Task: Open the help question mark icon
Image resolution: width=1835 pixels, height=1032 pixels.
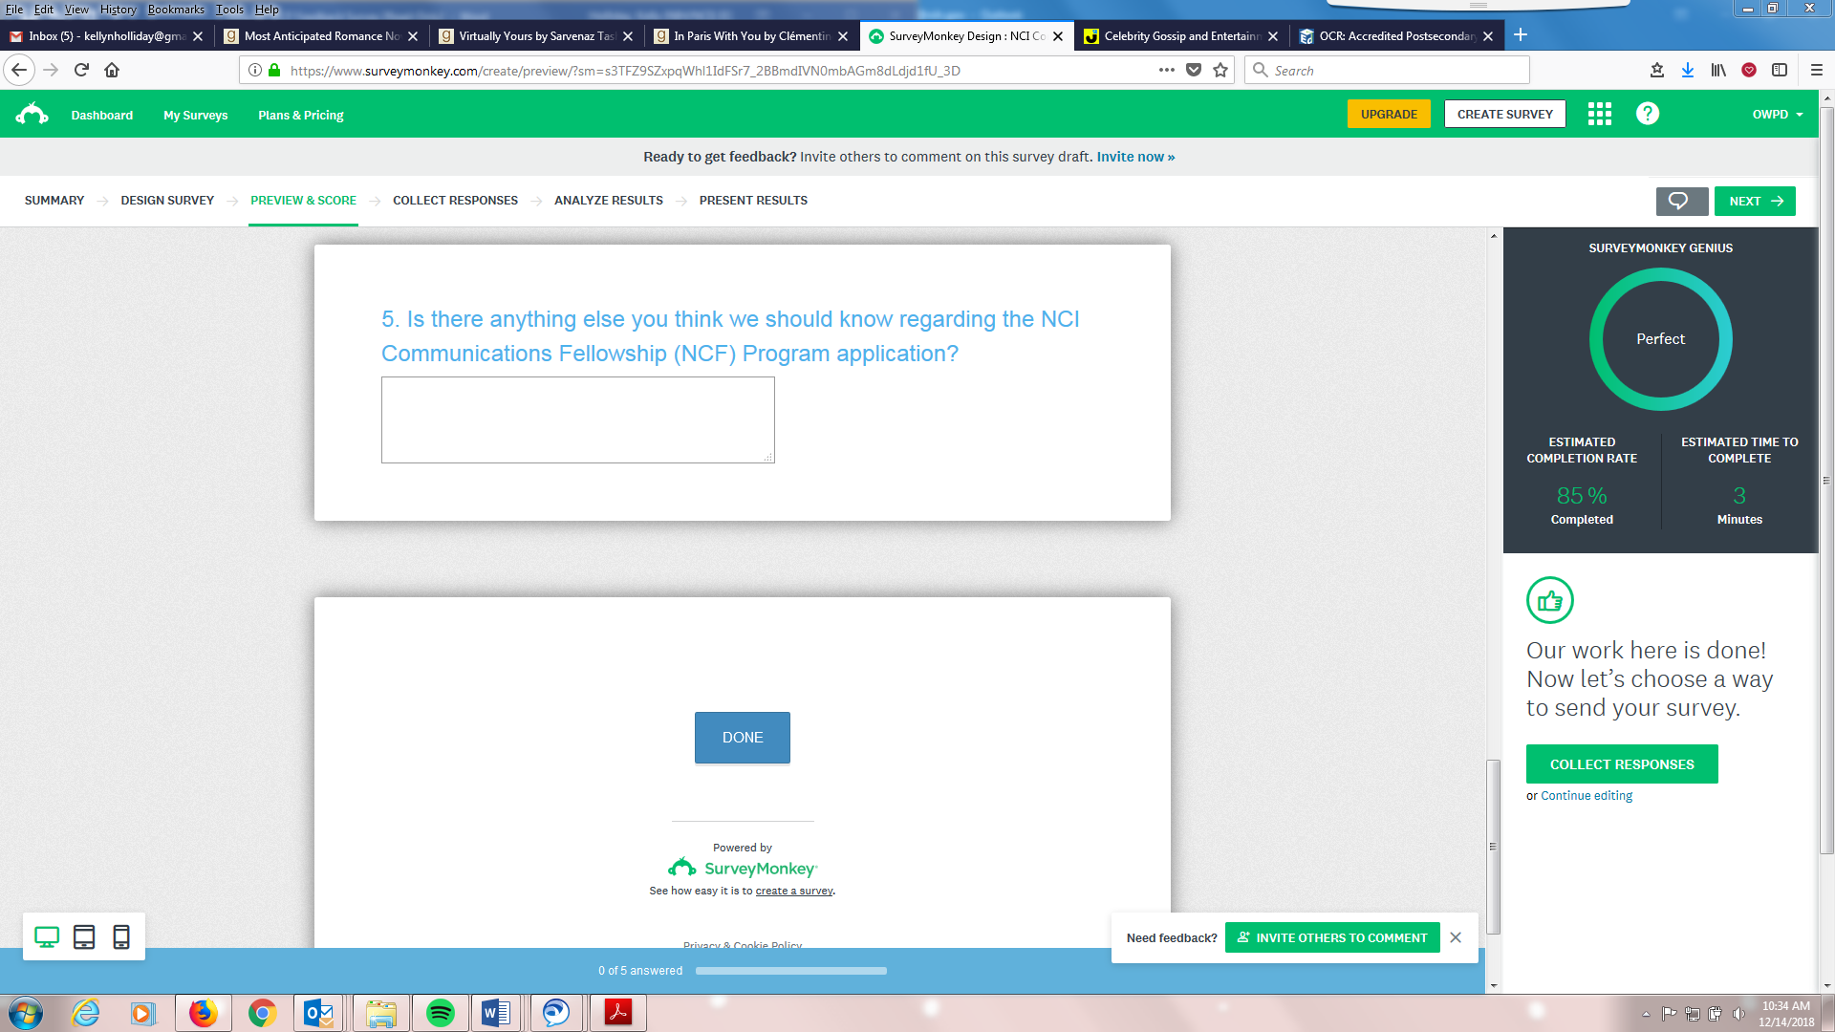Action: [x=1647, y=115]
